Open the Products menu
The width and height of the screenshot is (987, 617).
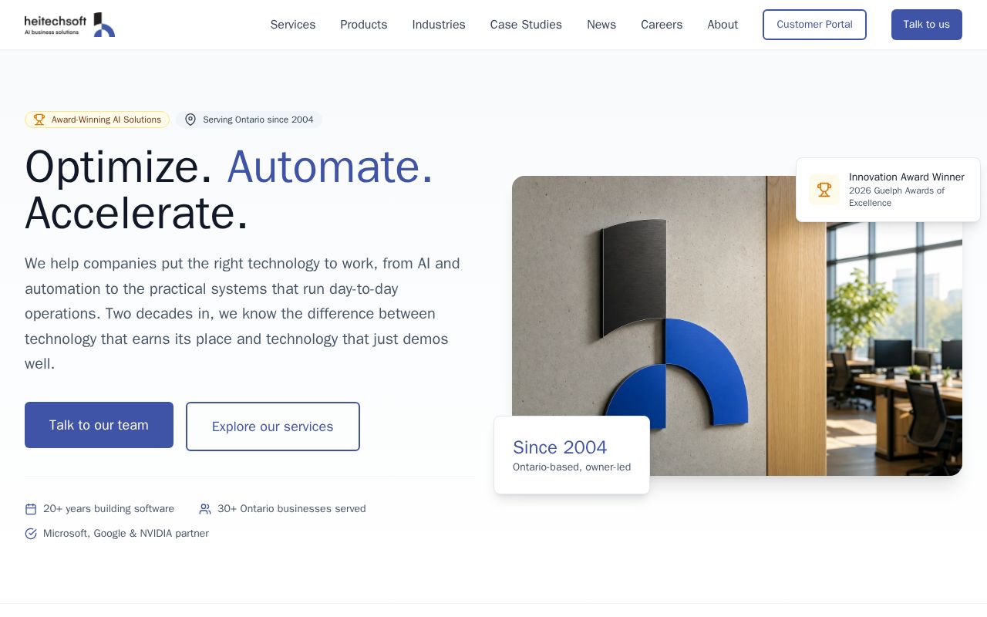[364, 25]
